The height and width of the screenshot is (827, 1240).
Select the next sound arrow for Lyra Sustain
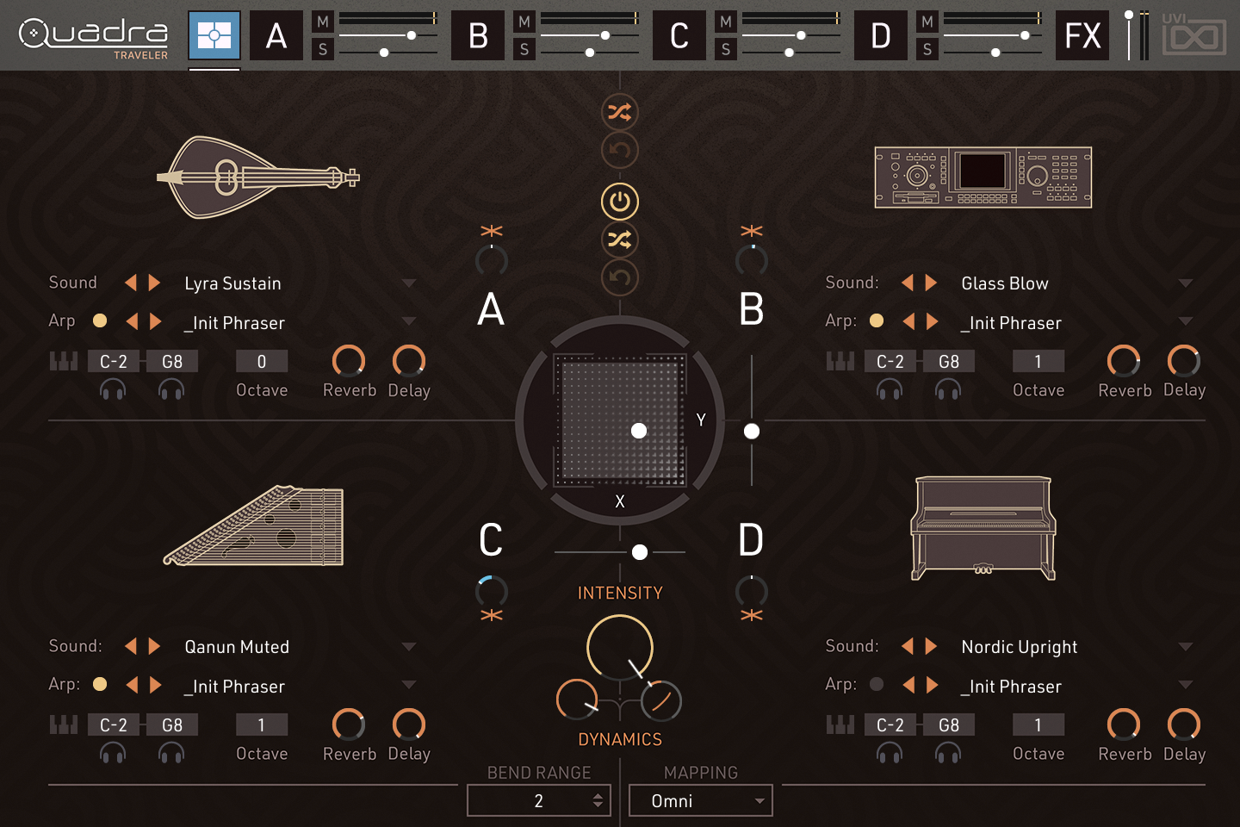155,283
